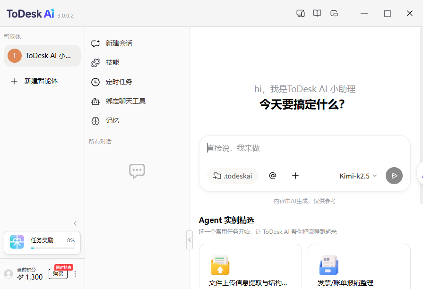Click the plus attachment icon
Screen dimensions: 423x289
tap(295, 176)
